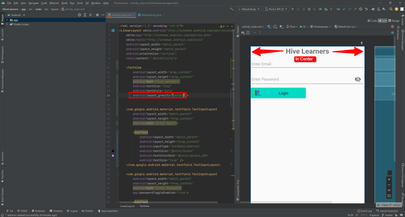
Task: Open SDK Manager toolbar icon
Action: (384, 9)
